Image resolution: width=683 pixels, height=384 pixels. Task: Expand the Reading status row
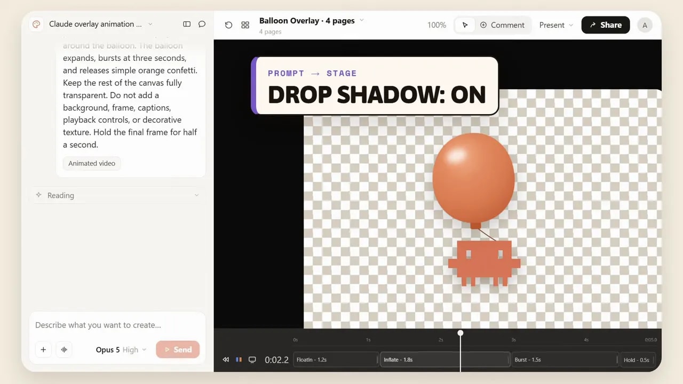coord(117,195)
